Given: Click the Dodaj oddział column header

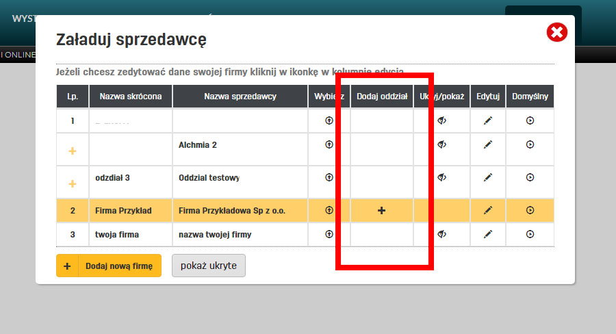Looking at the screenshot, I should click(x=382, y=97).
